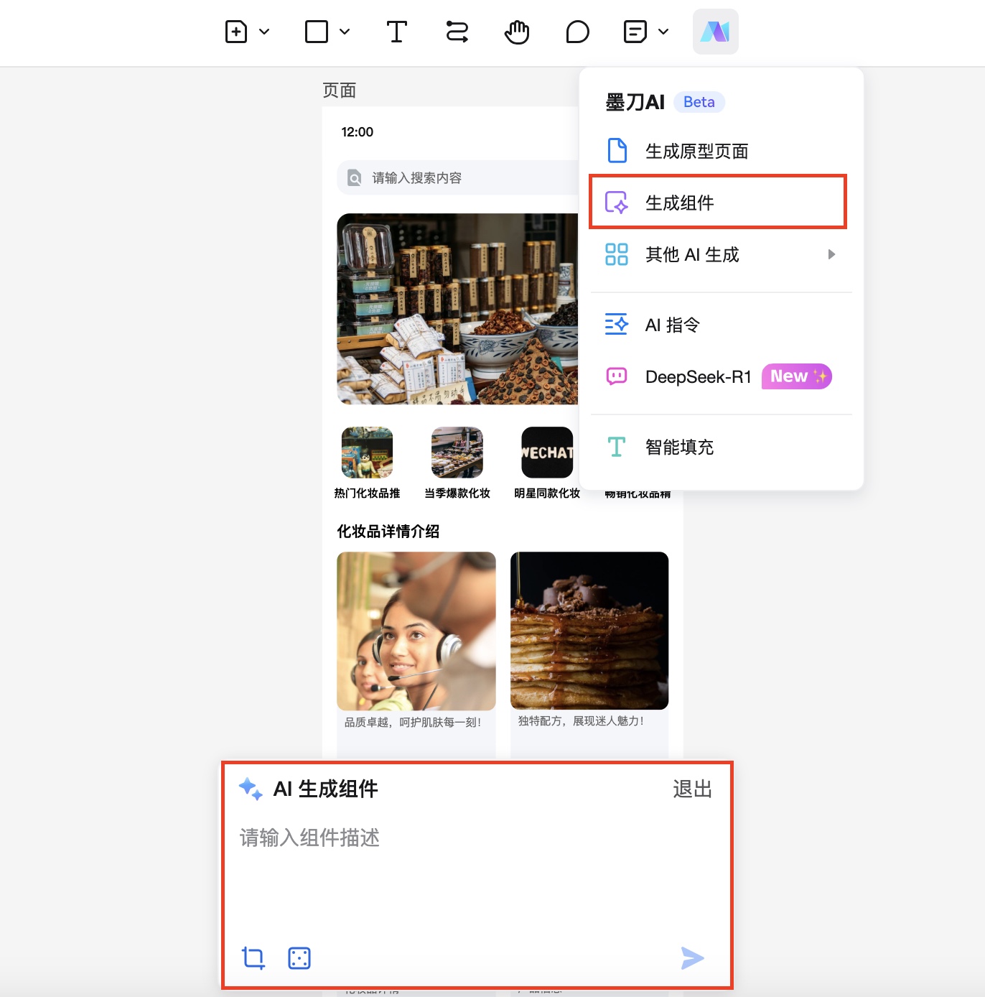Image resolution: width=985 pixels, height=997 pixels.
Task: Select the comment bubble tool
Action: 577,32
